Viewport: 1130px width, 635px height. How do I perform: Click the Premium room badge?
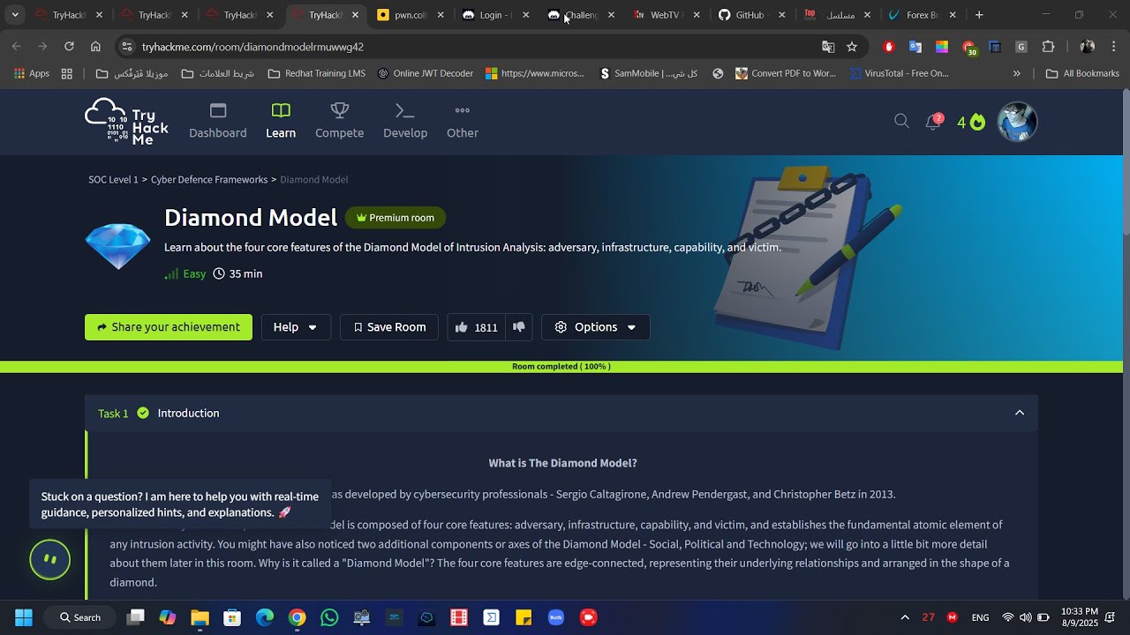point(395,218)
